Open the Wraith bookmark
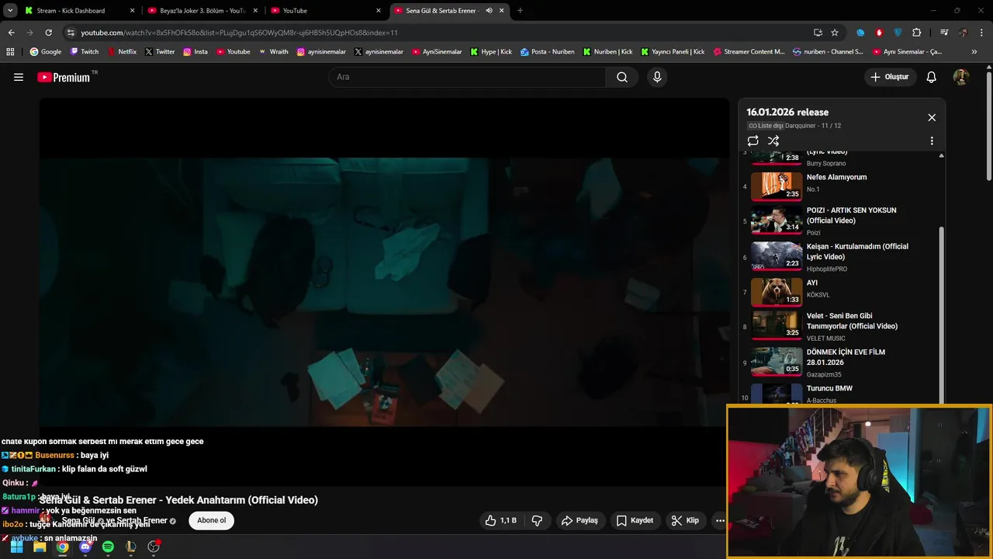993x559 pixels. click(x=274, y=52)
